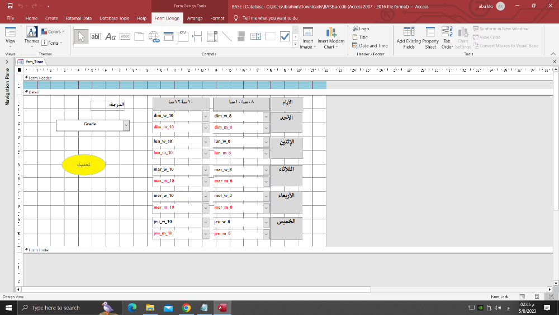Open the File menu
The height and width of the screenshot is (315, 559).
[x=11, y=18]
